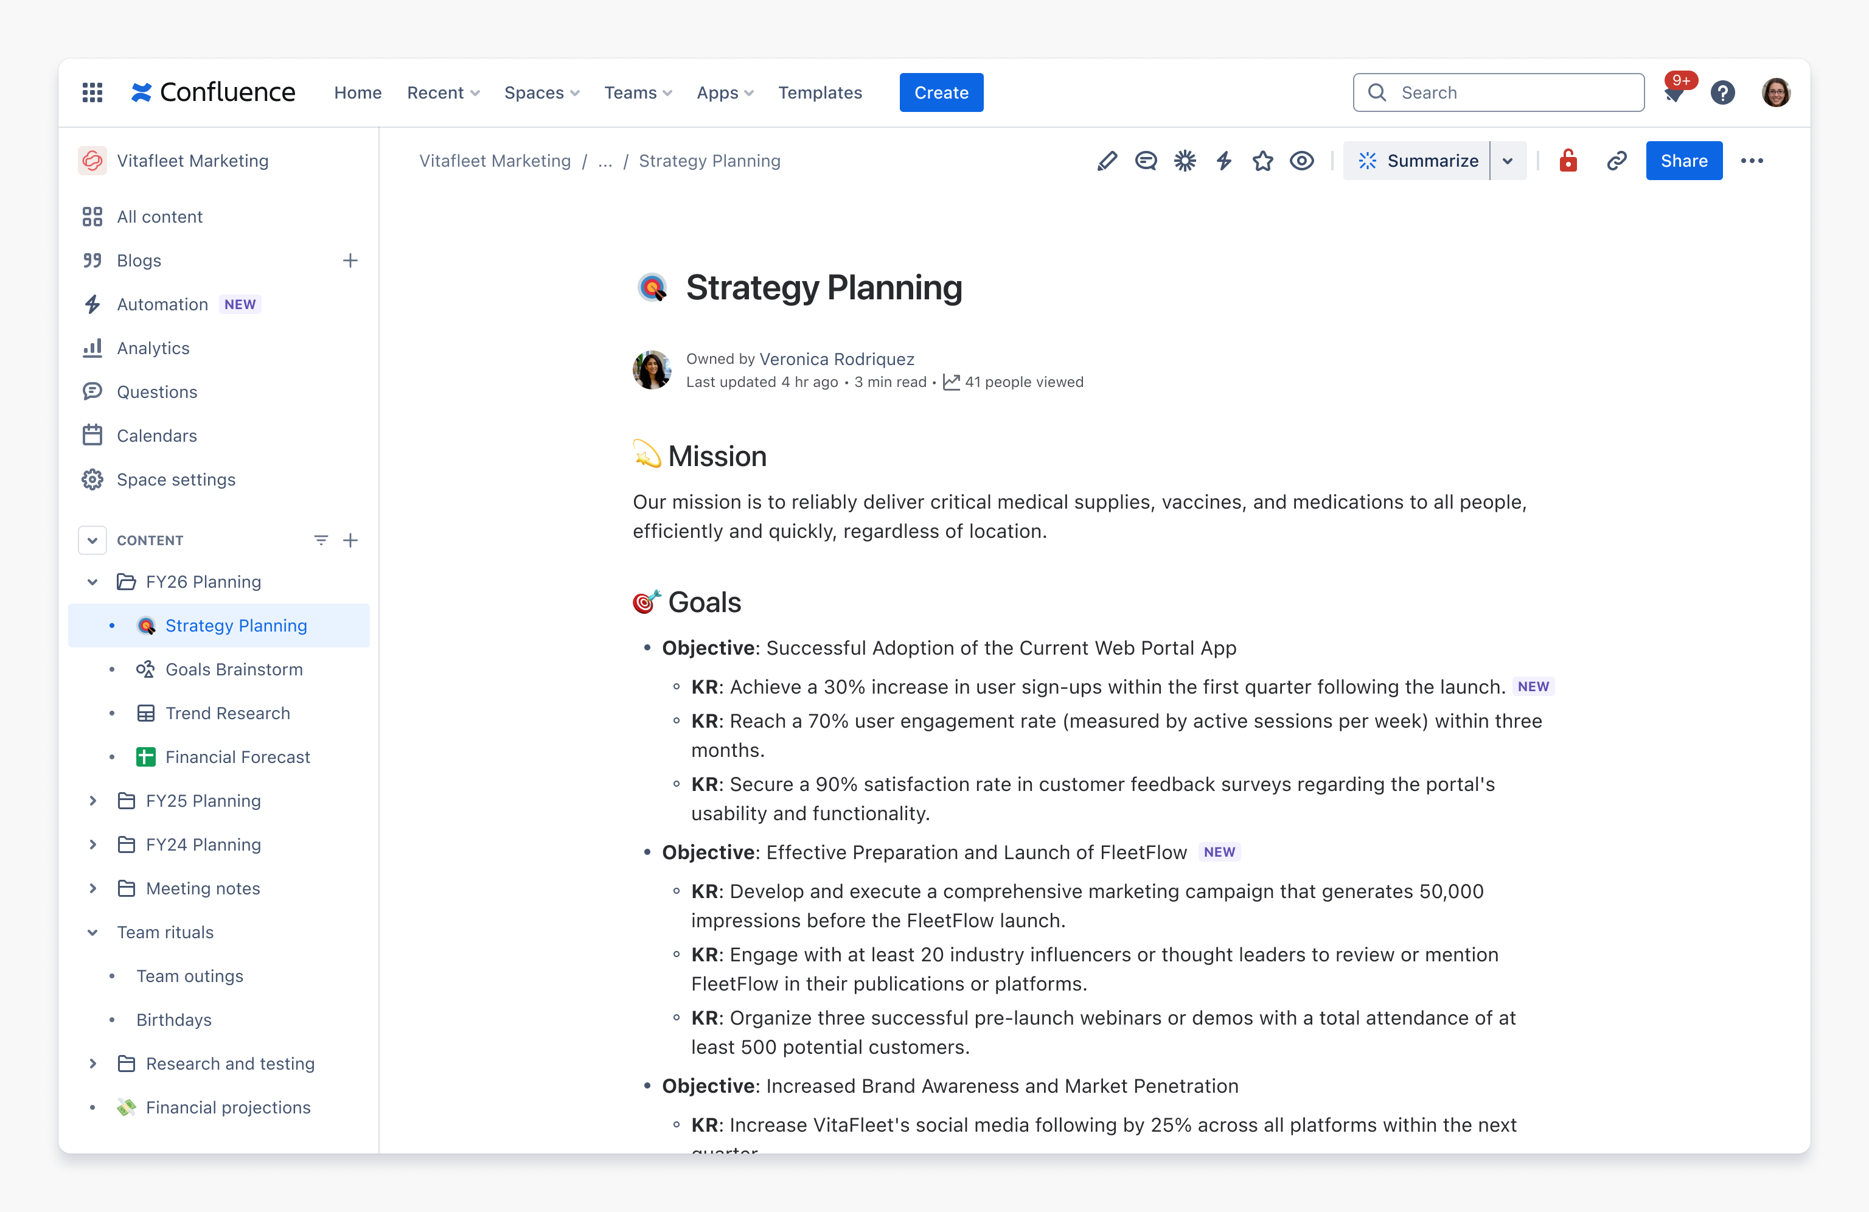Click the pencil edit page icon
This screenshot has width=1869, height=1212.
coord(1107,161)
